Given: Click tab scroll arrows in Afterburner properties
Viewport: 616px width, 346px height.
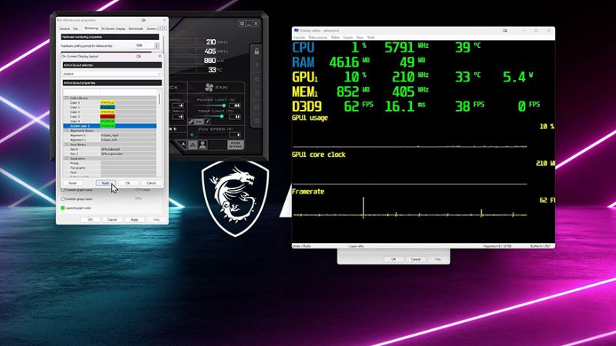Looking at the screenshot, I should pyautogui.click(x=162, y=28).
